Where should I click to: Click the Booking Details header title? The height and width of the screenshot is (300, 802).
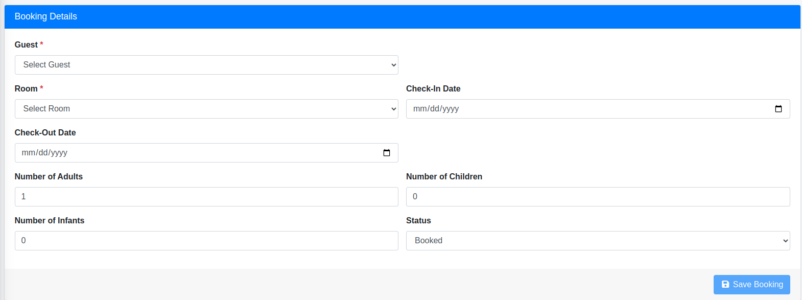click(46, 16)
